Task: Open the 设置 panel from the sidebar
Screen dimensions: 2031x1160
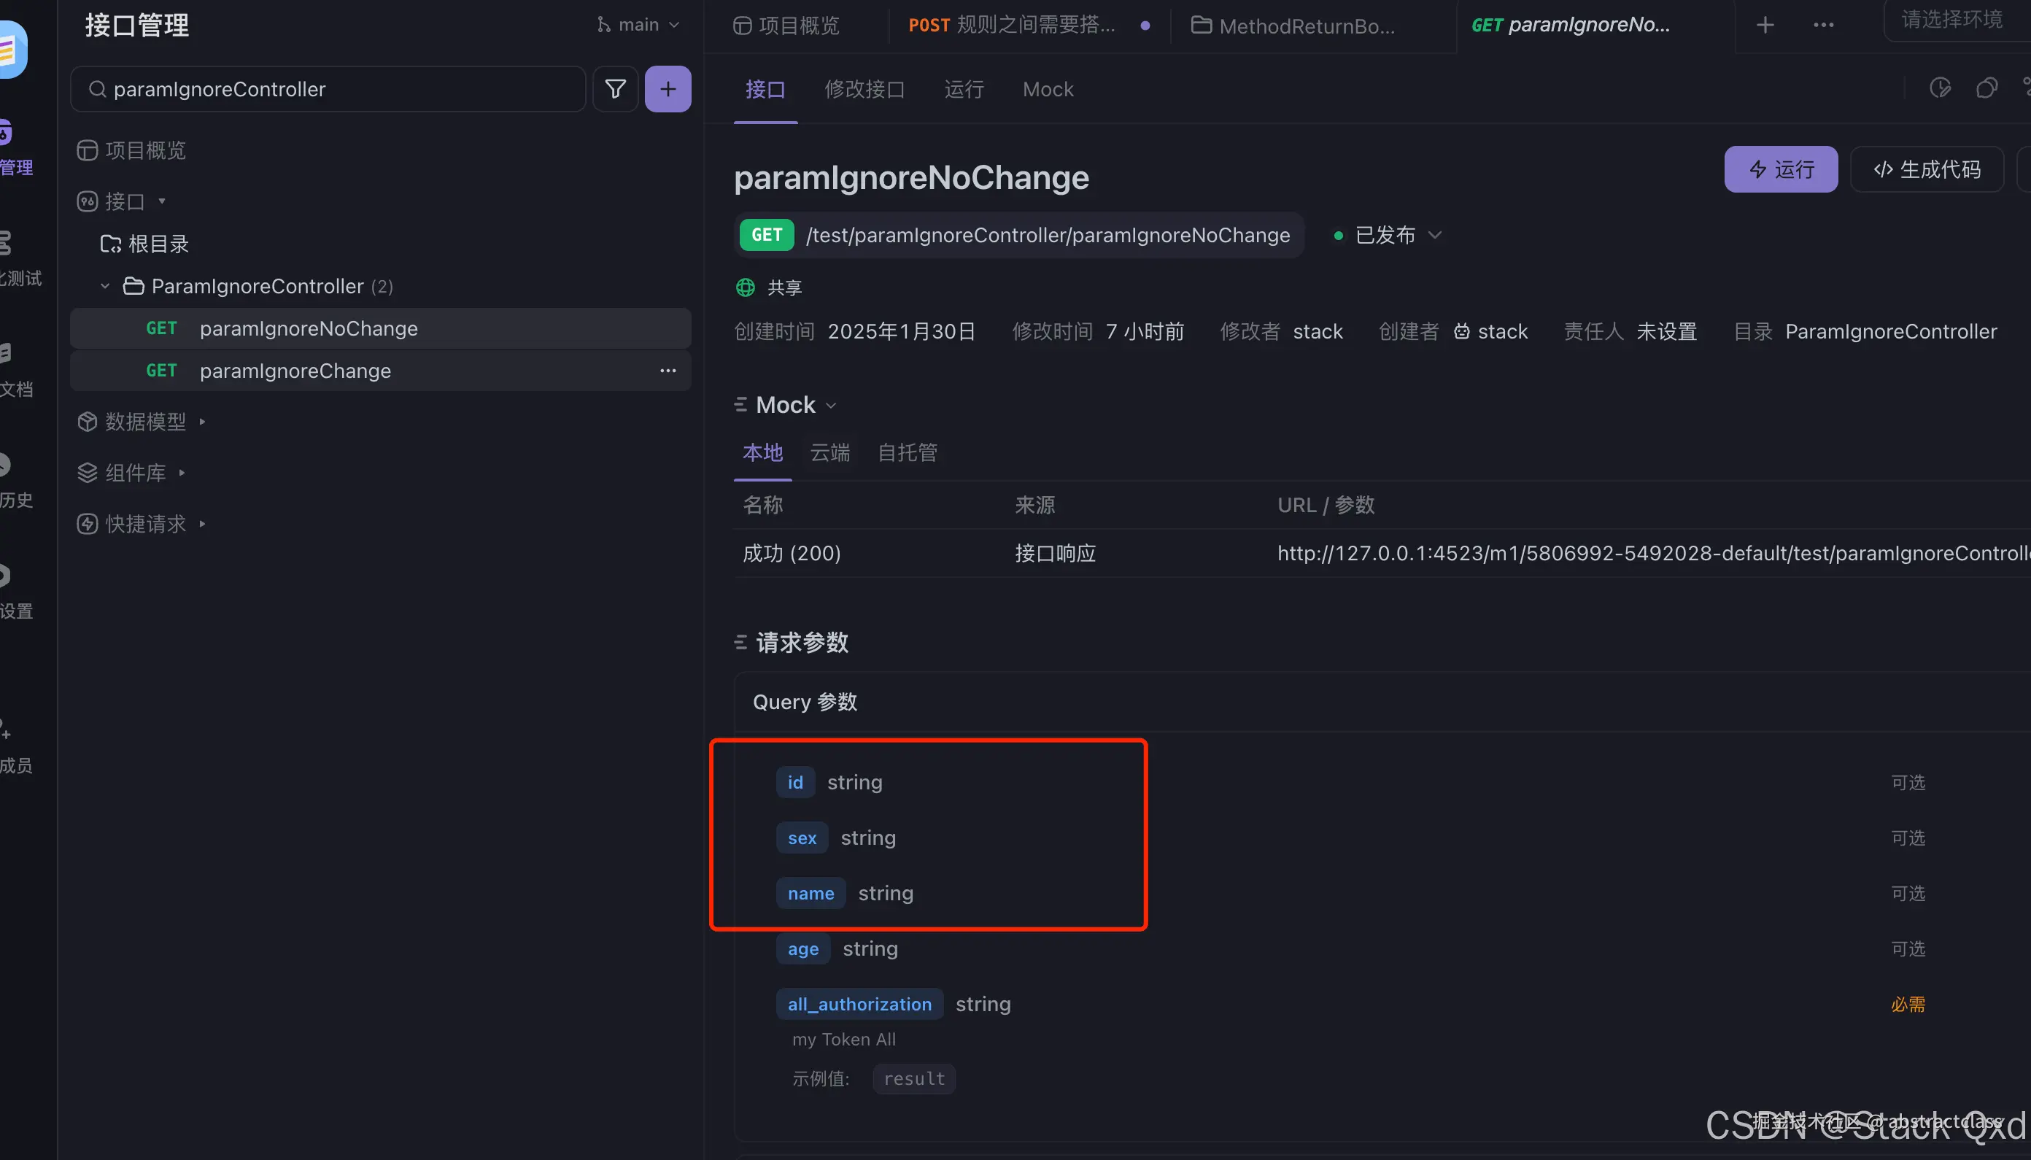Action: pos(15,589)
